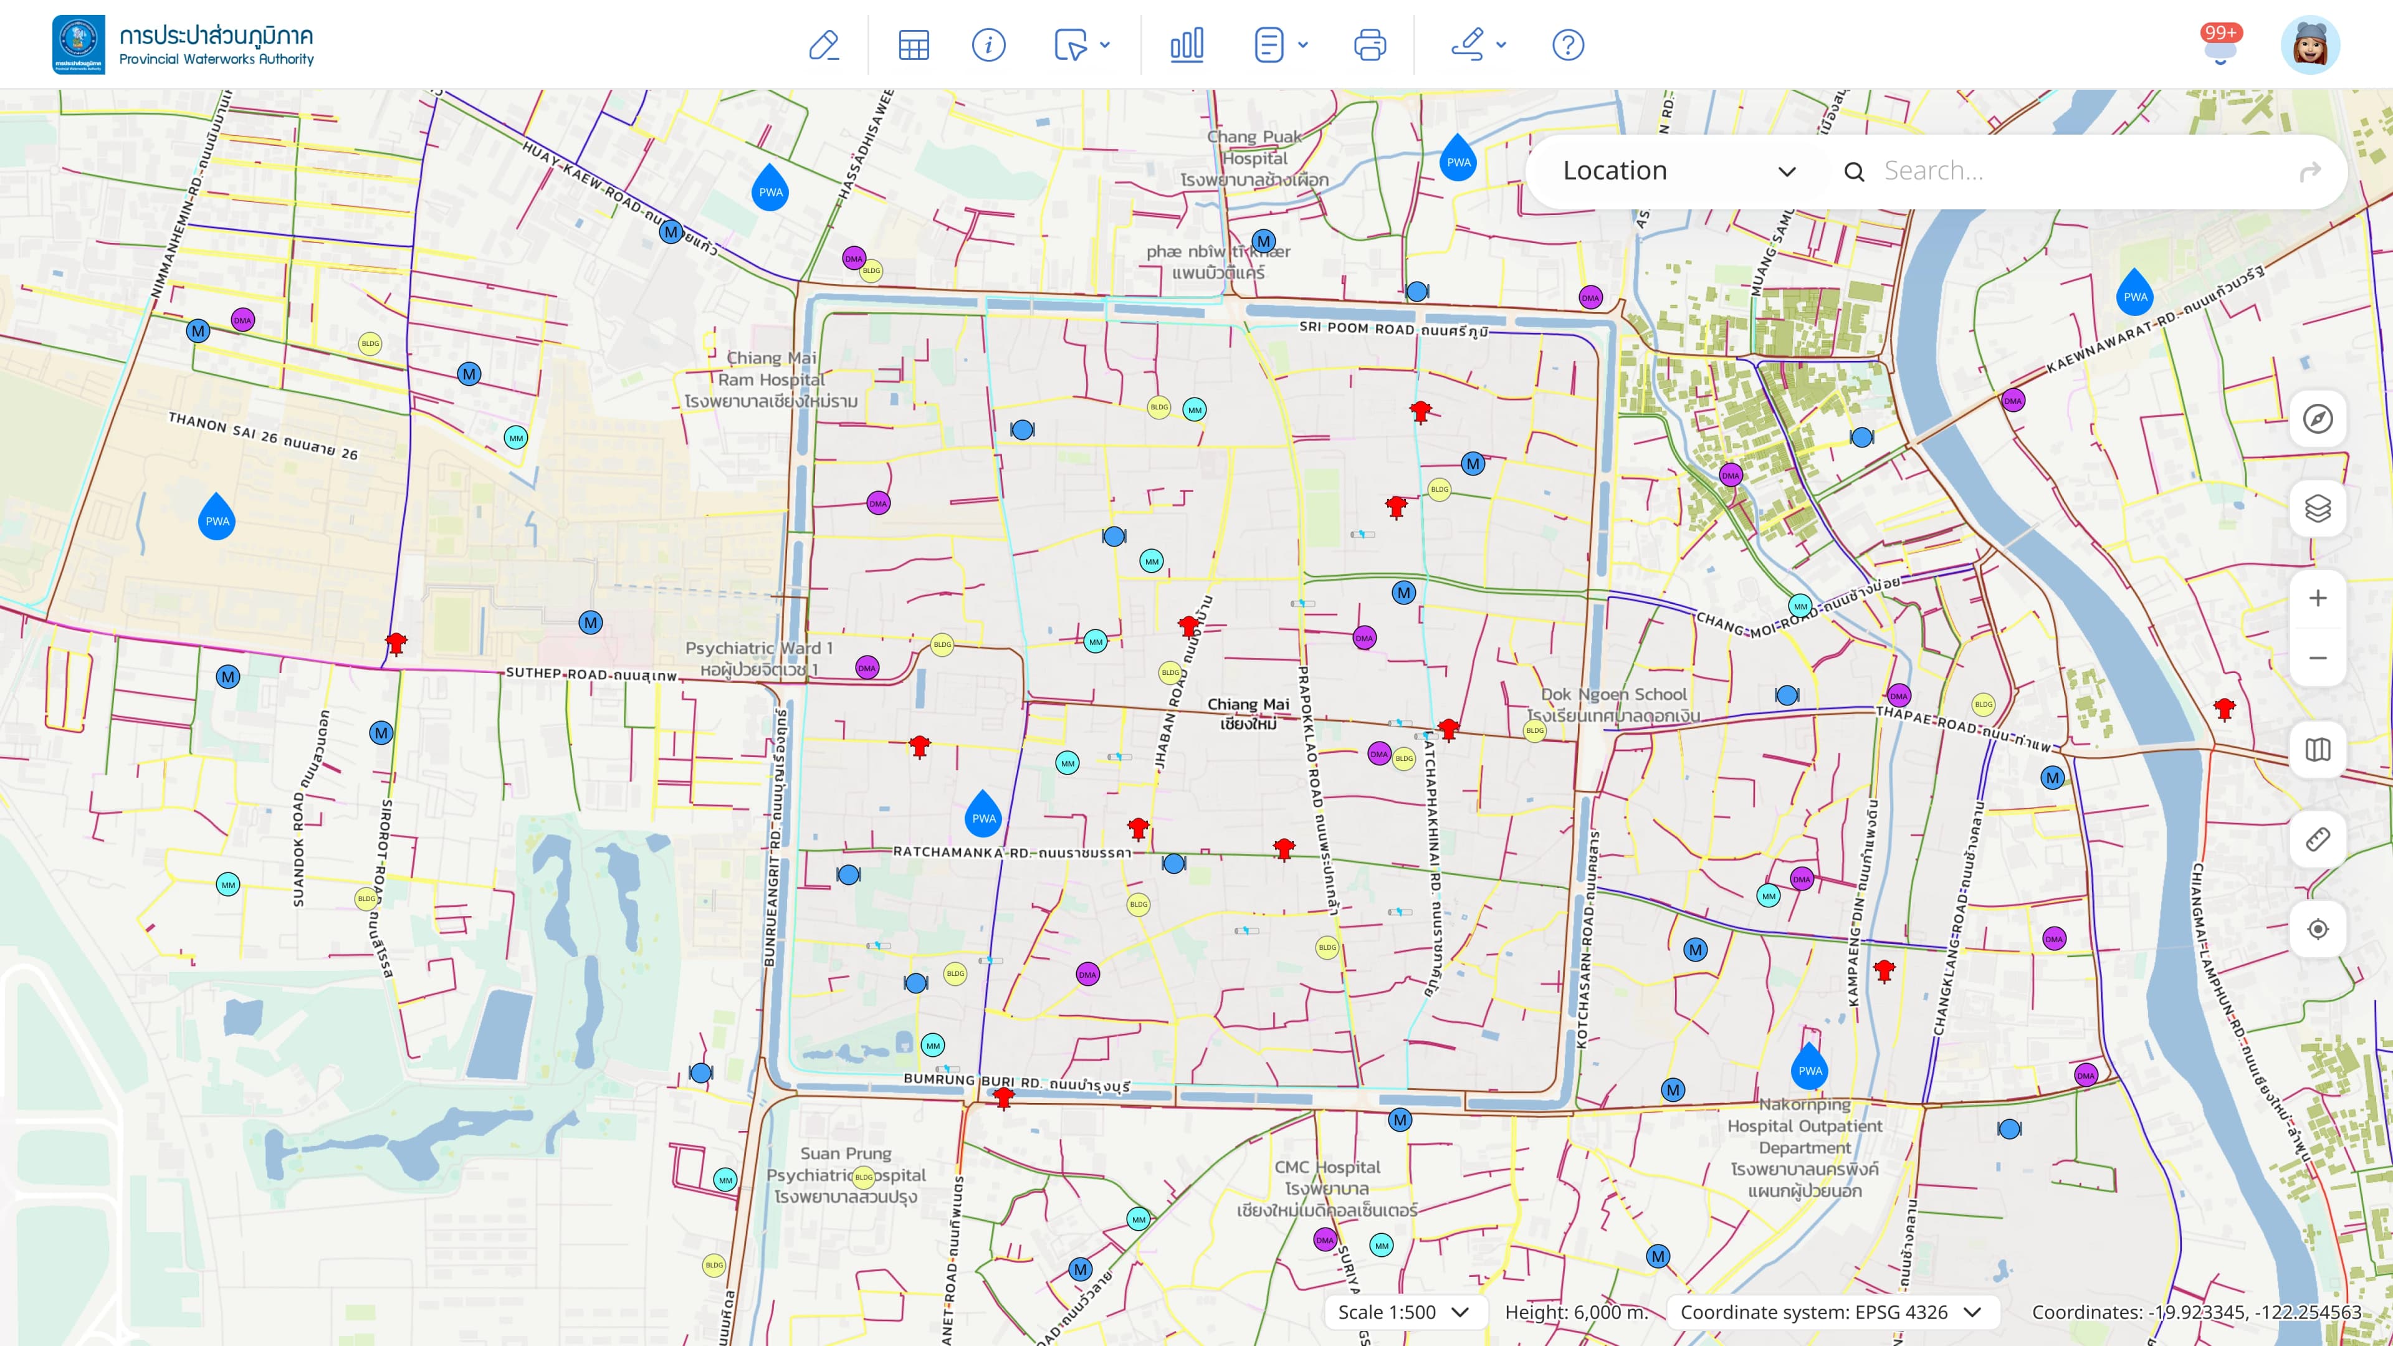Zoom out with the minus button
Viewport: 2393px width, 1346px height.
tap(2318, 659)
